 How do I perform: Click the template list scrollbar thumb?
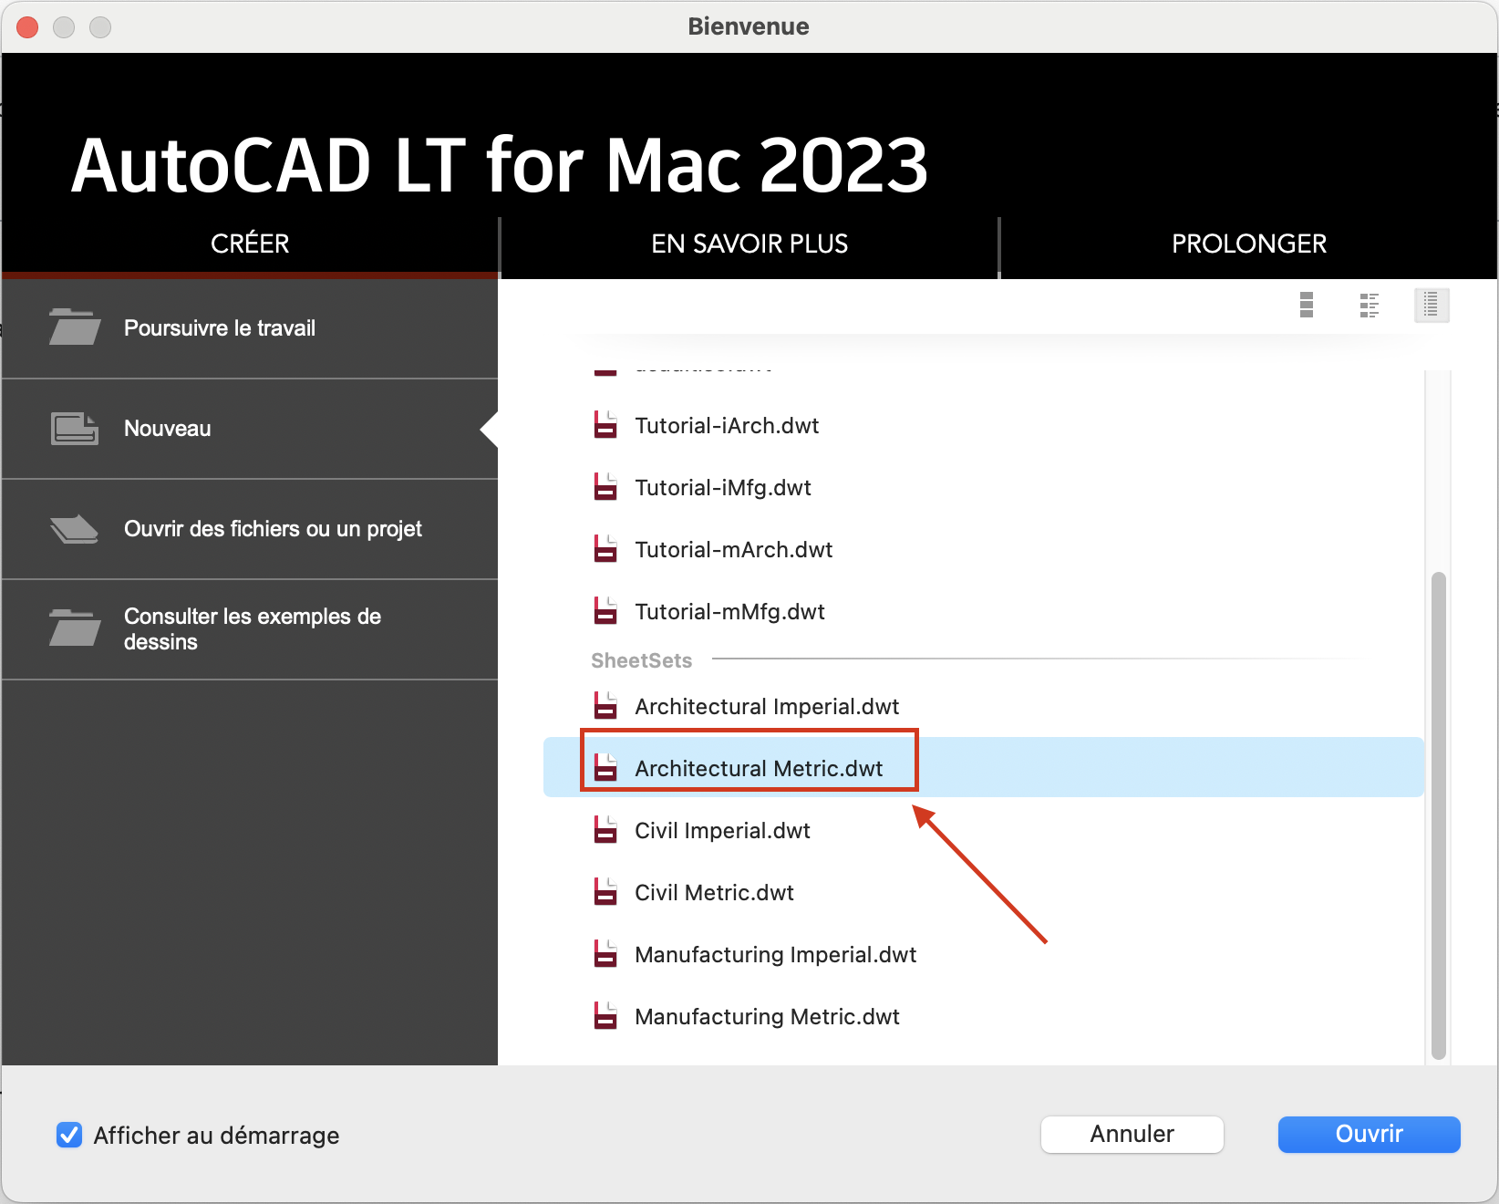pos(1439,815)
